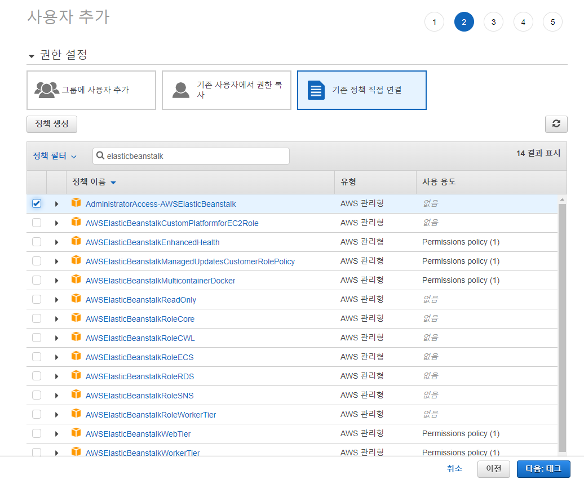Open AWSElasticBeanstalkWebTier policy link
Viewport: 584px width, 479px height.
point(138,434)
